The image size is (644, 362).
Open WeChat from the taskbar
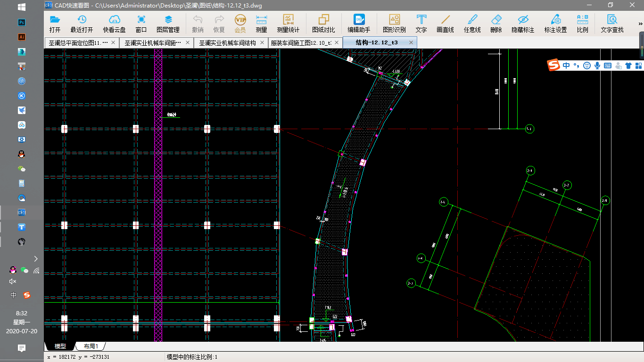click(x=22, y=169)
